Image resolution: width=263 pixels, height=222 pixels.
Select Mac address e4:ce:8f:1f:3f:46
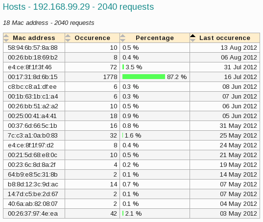[30, 67]
